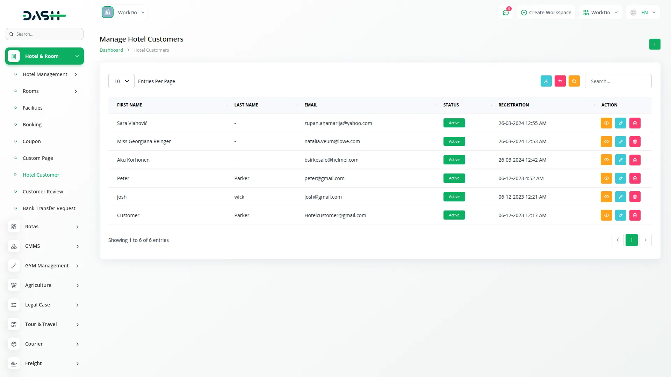Select the Booking sidebar item
The width and height of the screenshot is (671, 377).
32,125
